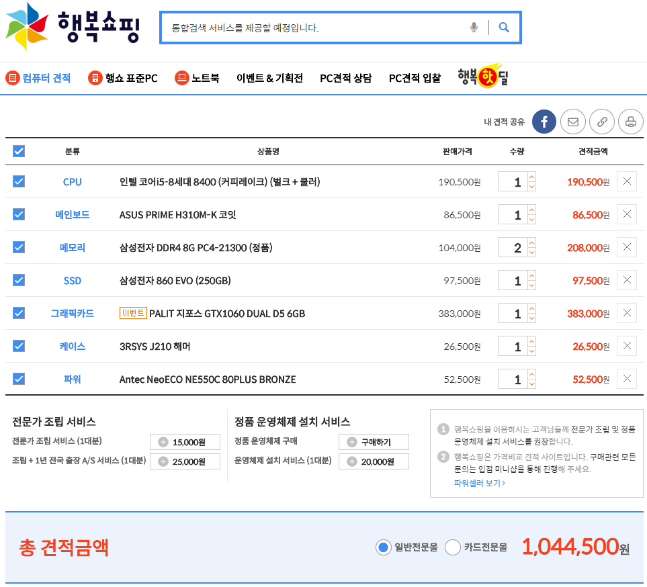The image size is (647, 587).
Task: Copy estimate link icon
Action: click(x=602, y=122)
